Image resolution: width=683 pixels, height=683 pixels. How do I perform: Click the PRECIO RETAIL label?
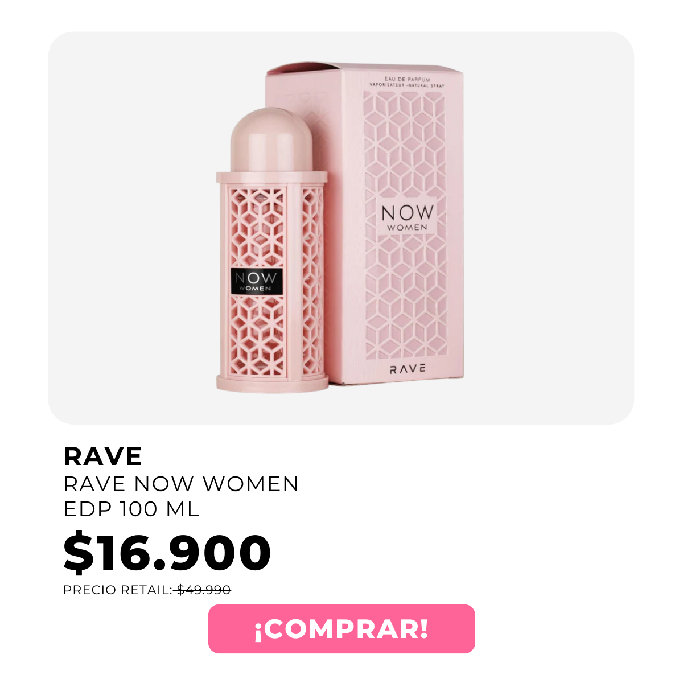118,590
